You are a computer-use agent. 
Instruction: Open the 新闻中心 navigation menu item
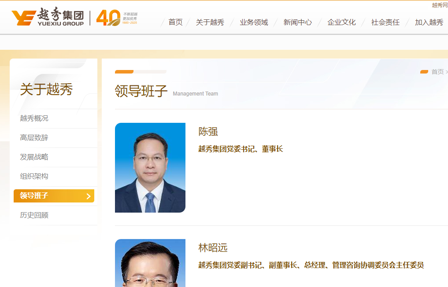[297, 22]
